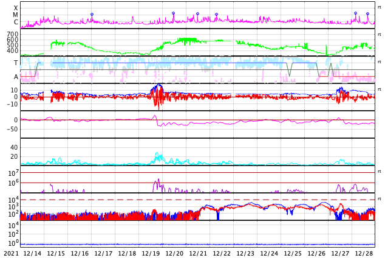The width and height of the screenshot is (385, 258).
Task: Click the flare marker circle between 12/21 and 12/22
Action: point(216,15)
